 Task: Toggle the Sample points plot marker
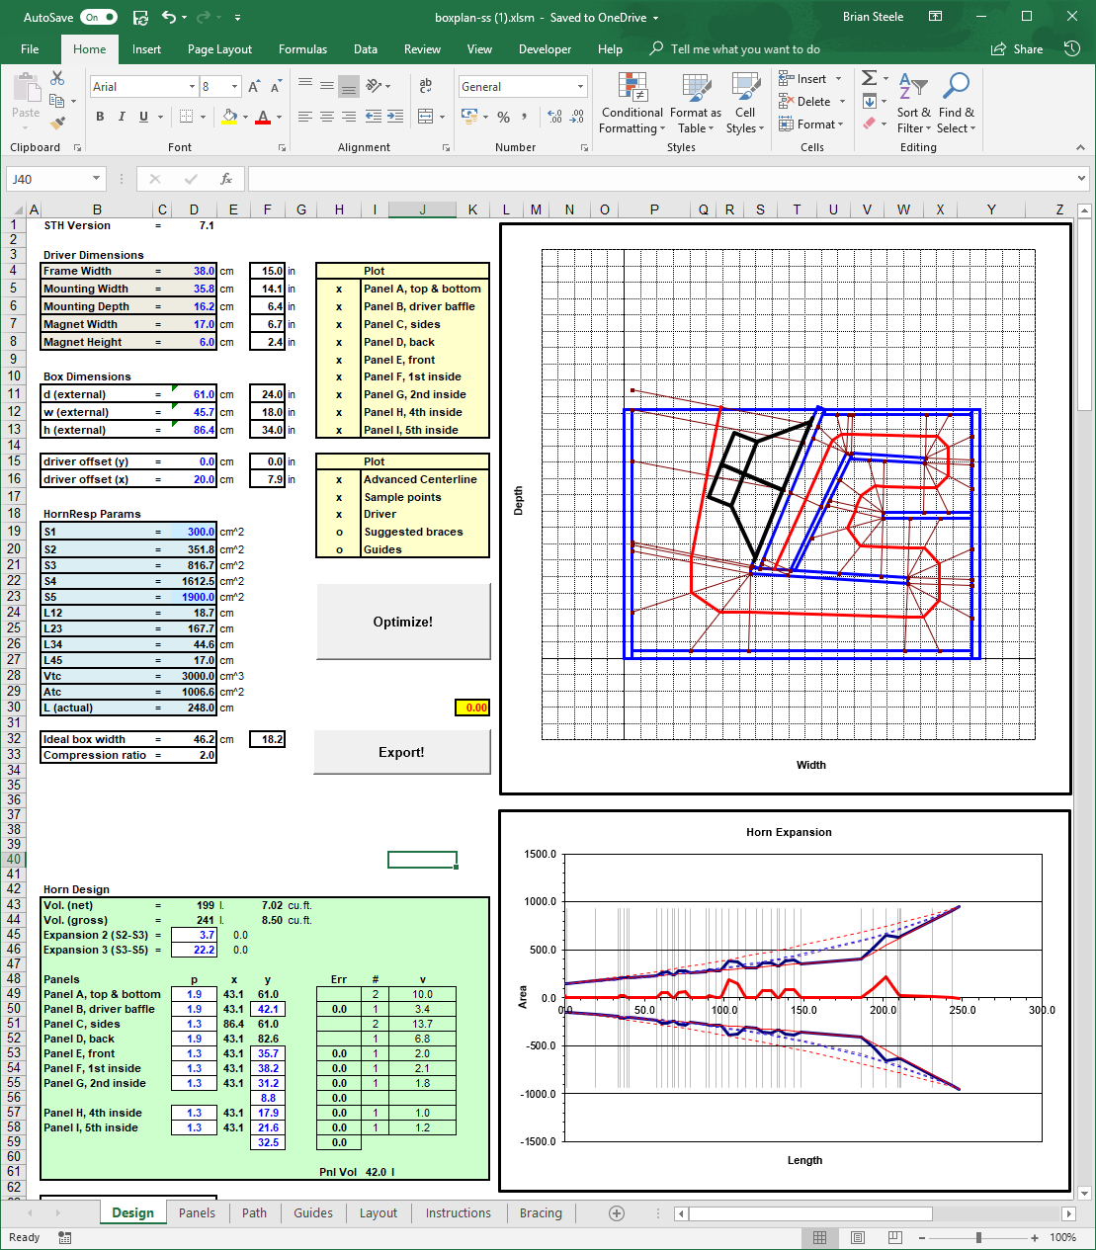pos(339,497)
